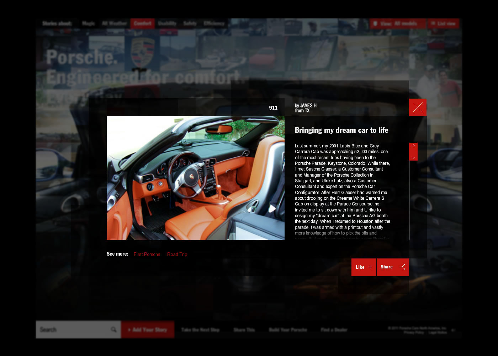Click the magnifying glass search icon
Image resolution: width=498 pixels, height=356 pixels.
coord(113,330)
